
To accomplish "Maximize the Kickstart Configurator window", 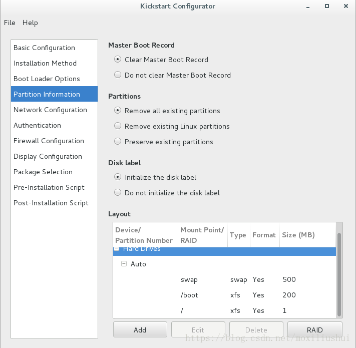I will [327, 6].
